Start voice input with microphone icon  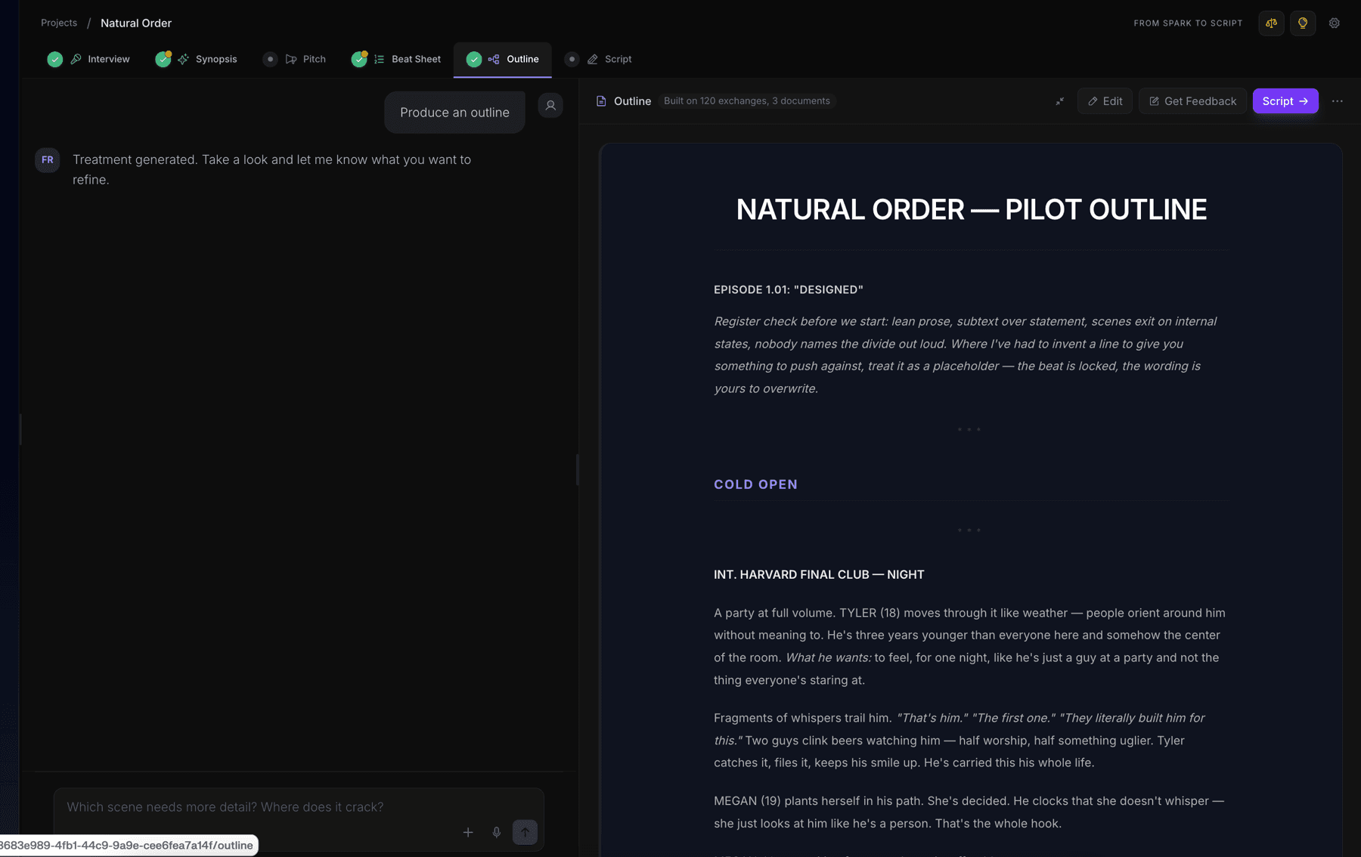point(496,832)
